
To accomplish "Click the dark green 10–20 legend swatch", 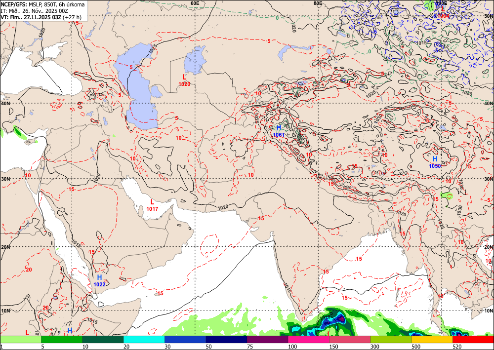I will (103, 339).
